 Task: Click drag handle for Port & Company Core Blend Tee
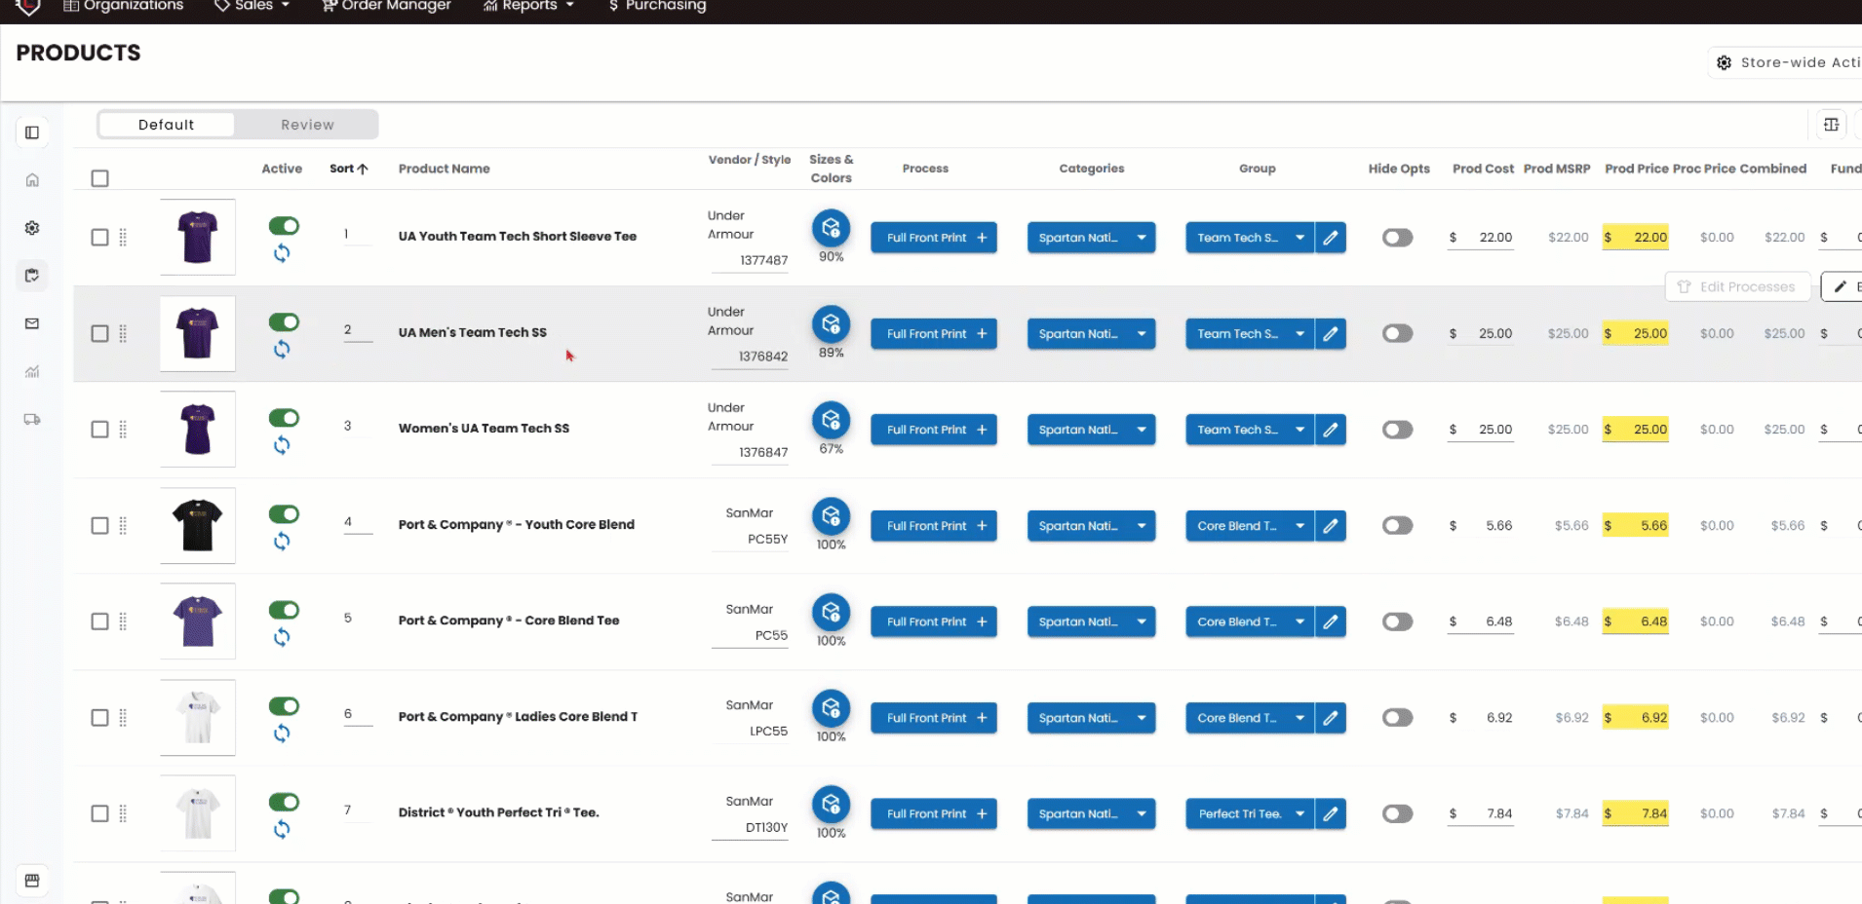coord(123,621)
